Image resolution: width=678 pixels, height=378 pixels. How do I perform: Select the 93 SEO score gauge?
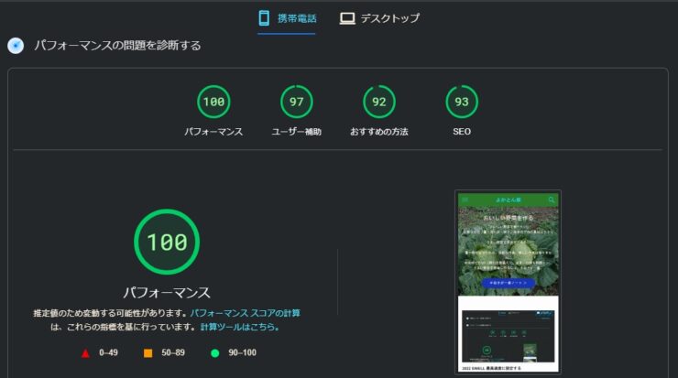tap(462, 102)
